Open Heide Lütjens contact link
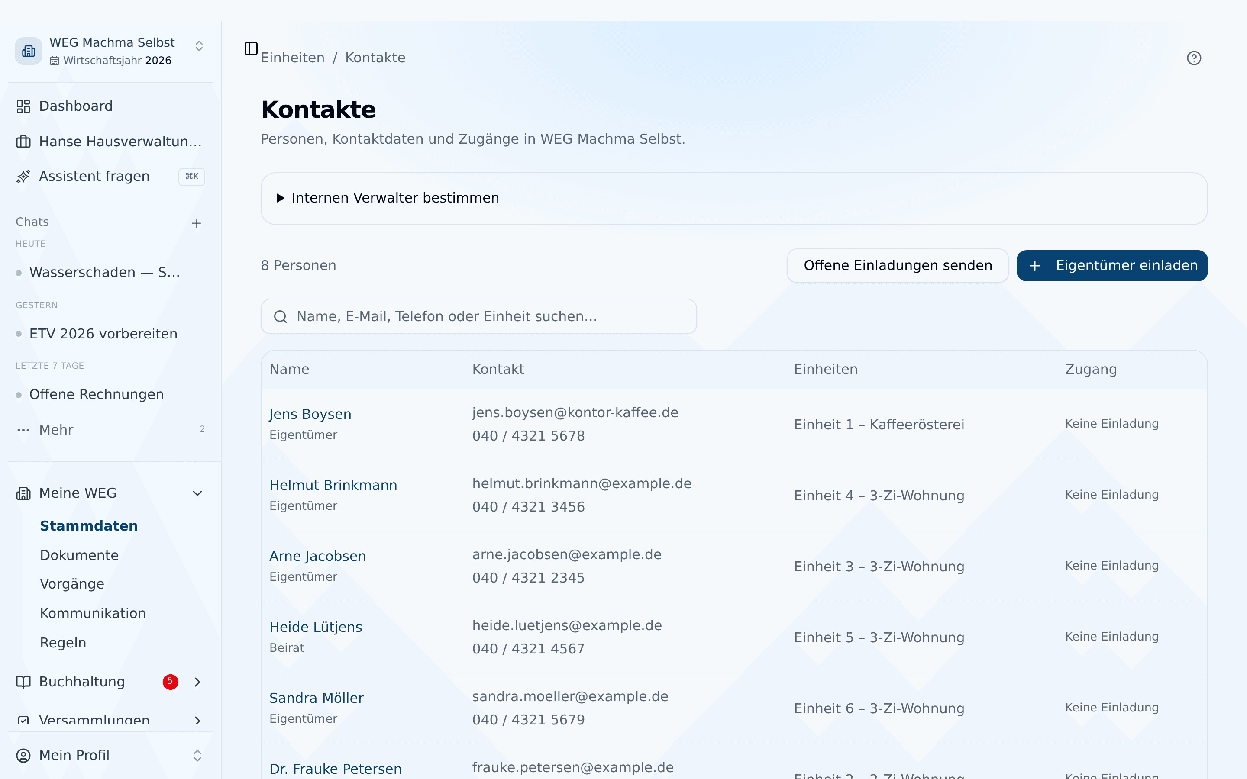The image size is (1247, 779). 315,627
